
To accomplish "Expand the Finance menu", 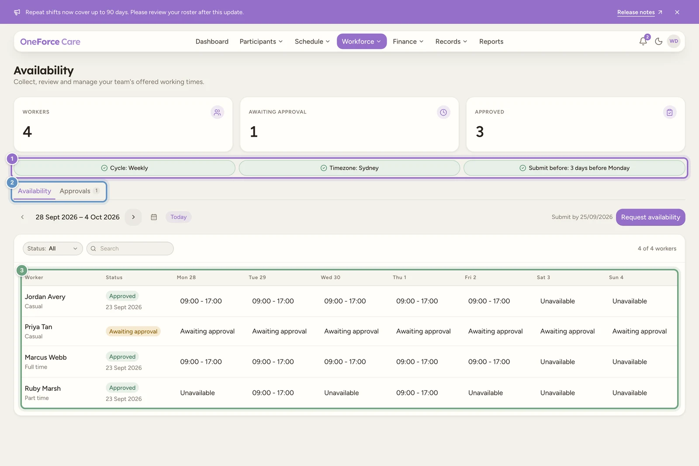I will click(408, 41).
